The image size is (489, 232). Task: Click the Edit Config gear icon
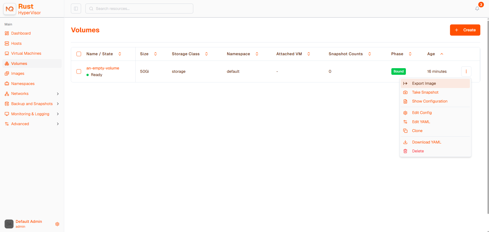(x=405, y=113)
